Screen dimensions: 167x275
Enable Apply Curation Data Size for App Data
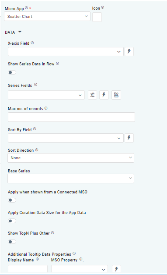click(x=12, y=221)
